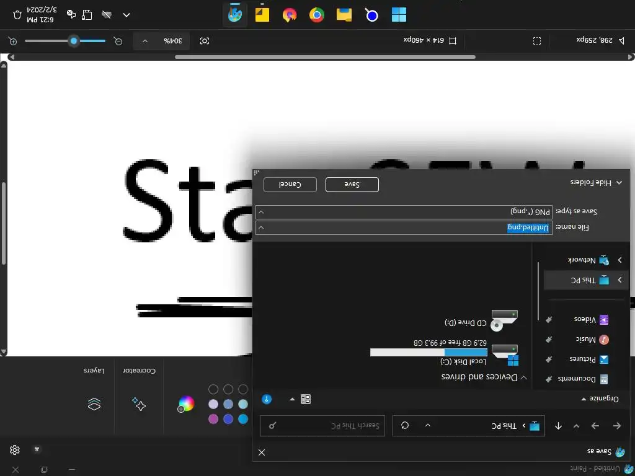Show hidden system tray icons chevron
The height and width of the screenshot is (476, 635).
click(127, 15)
